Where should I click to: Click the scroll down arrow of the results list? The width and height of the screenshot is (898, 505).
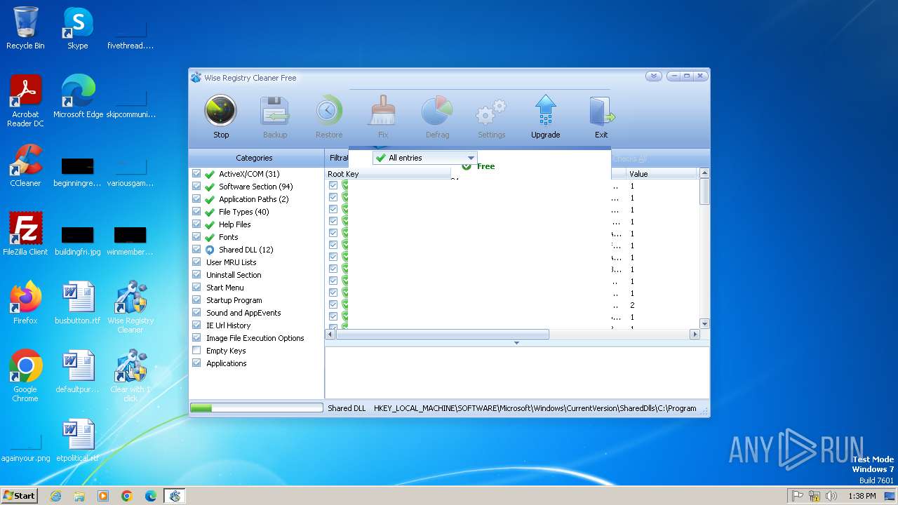704,323
